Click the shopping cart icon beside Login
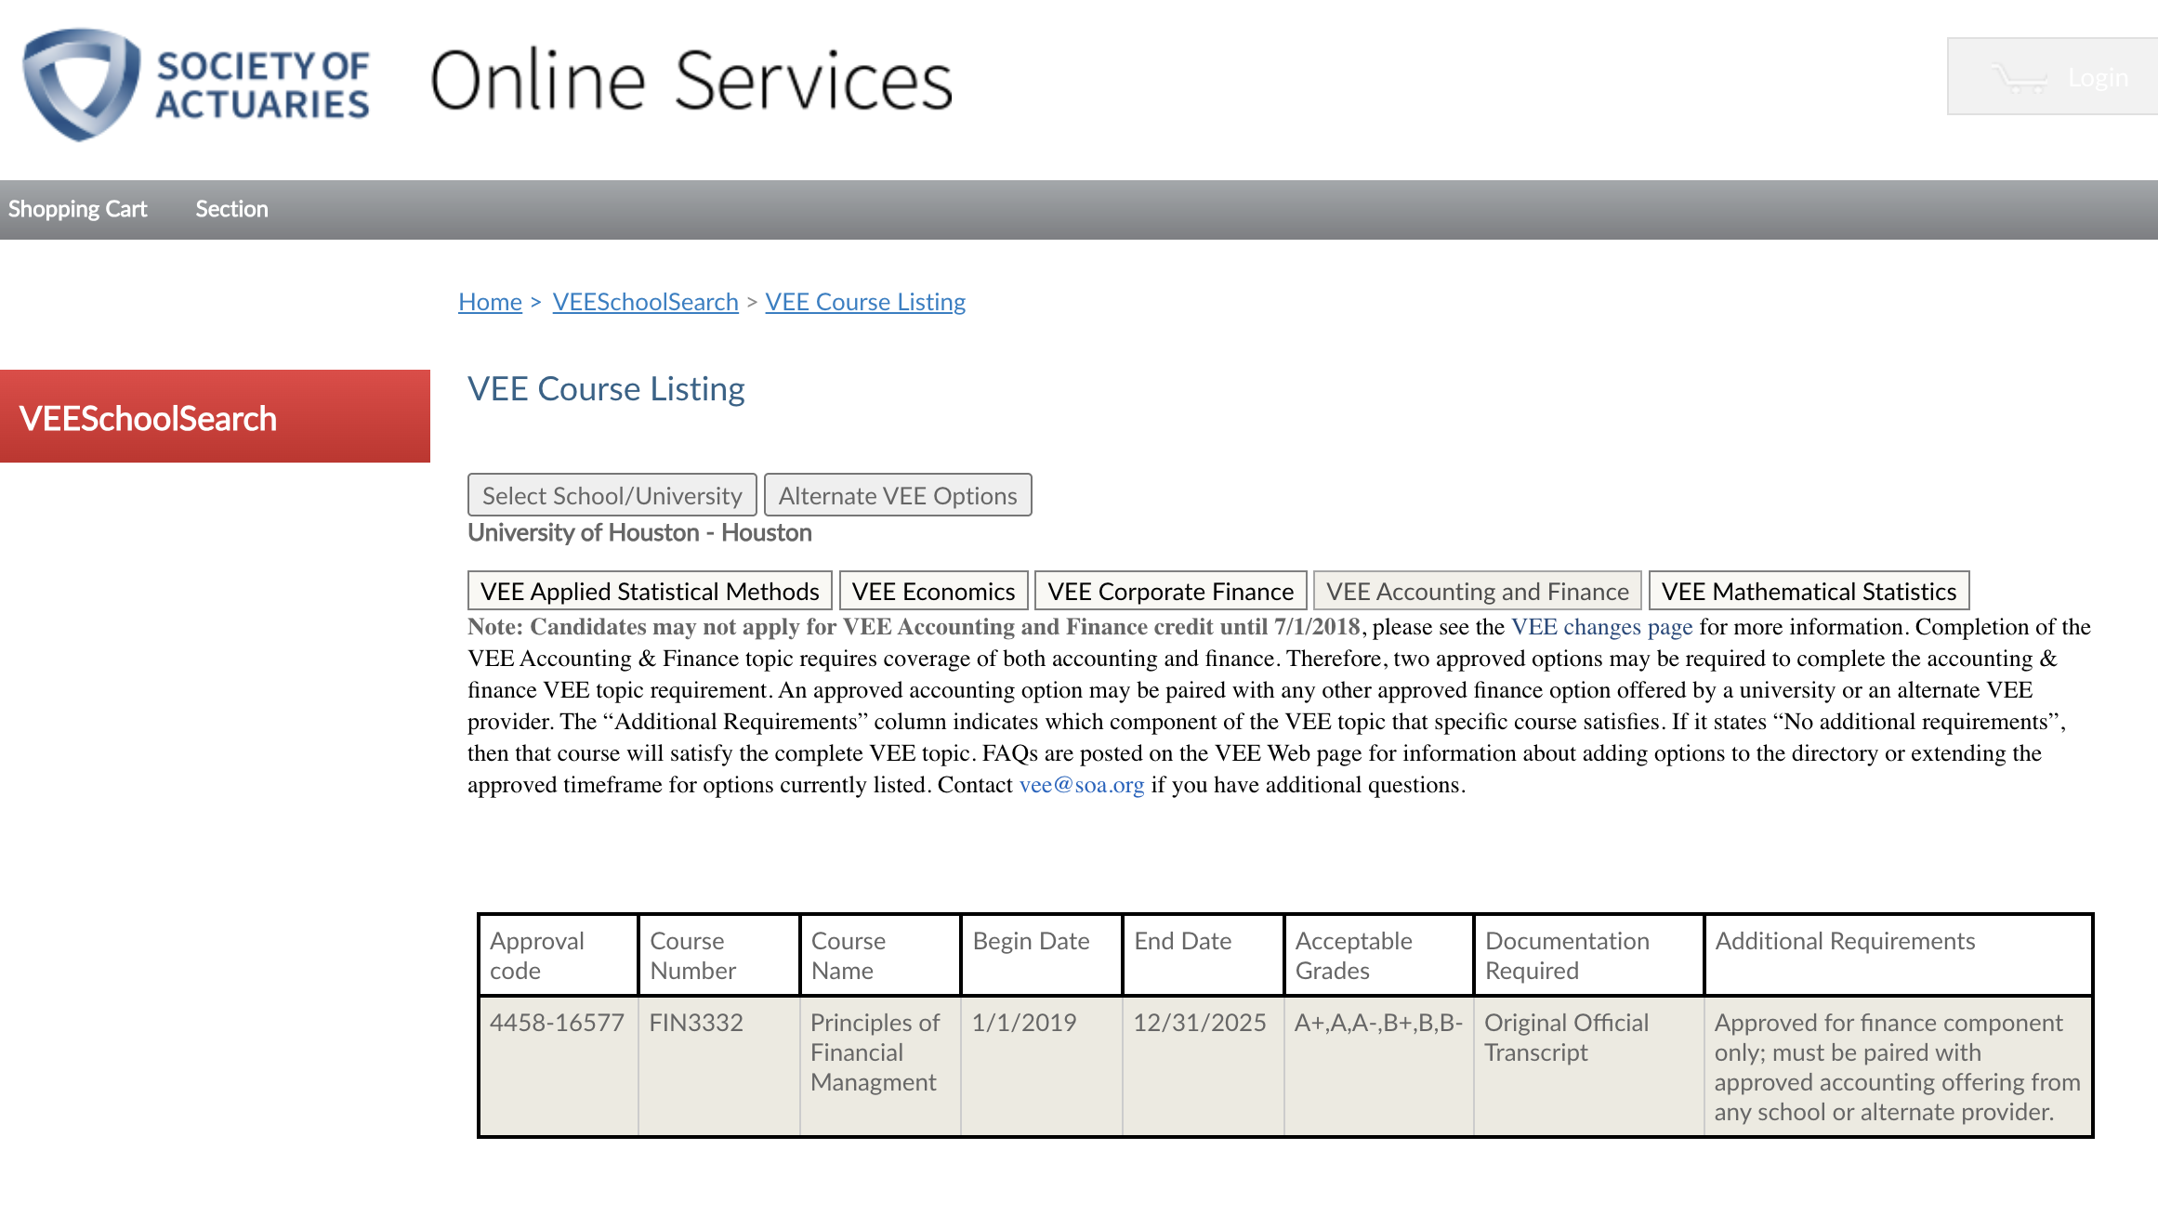 (2019, 78)
